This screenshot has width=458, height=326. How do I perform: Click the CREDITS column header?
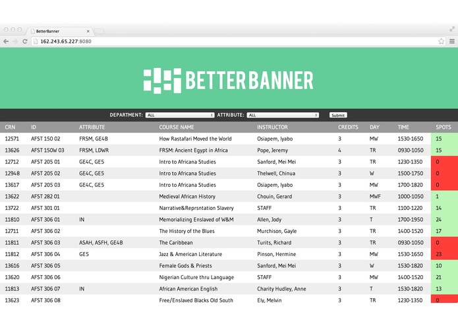pyautogui.click(x=348, y=127)
